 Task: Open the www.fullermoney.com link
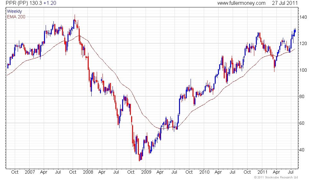pos(241,3)
